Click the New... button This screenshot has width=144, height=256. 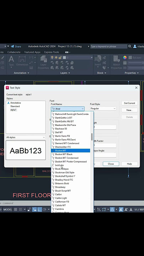click(129, 110)
